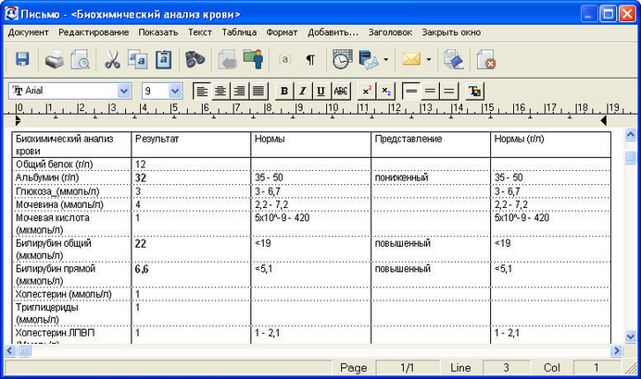
Task: Apply superscript formatting
Action: [x=367, y=91]
